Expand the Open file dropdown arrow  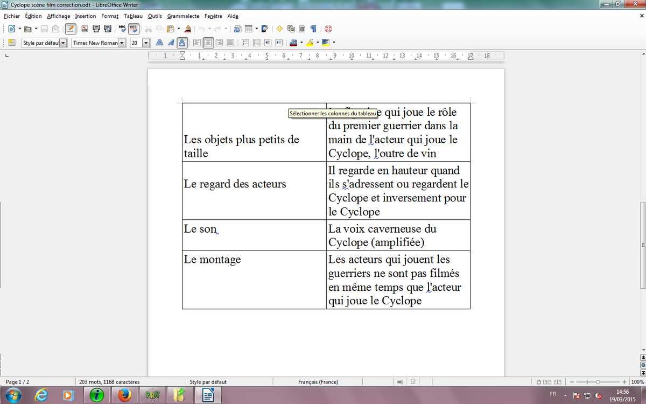point(36,29)
